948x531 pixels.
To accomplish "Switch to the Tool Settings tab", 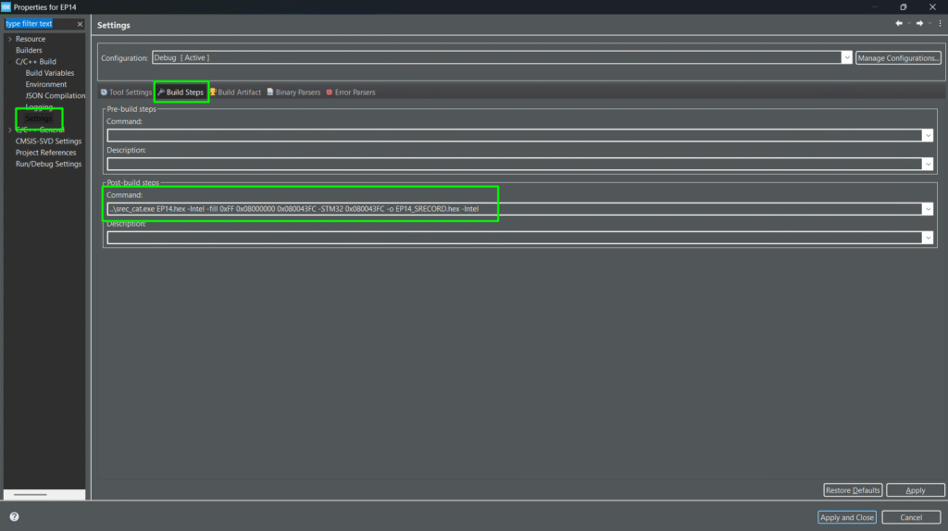I will (126, 93).
